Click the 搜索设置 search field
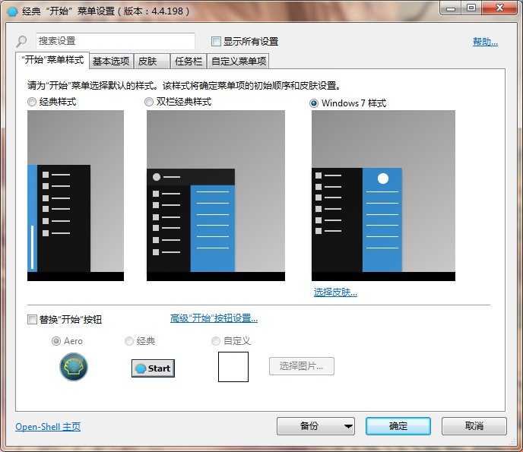This screenshot has width=523, height=452. pyautogui.click(x=116, y=41)
